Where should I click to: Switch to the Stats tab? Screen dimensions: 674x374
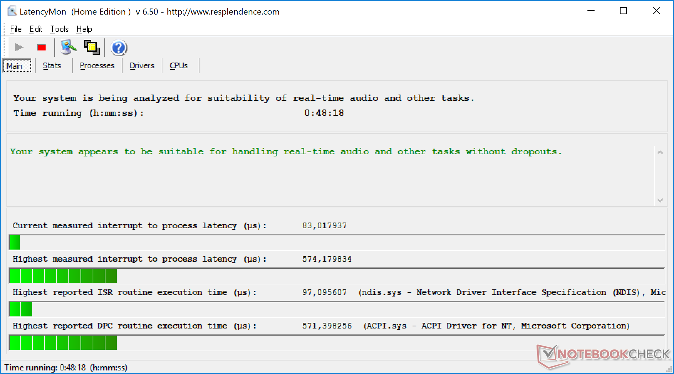pyautogui.click(x=52, y=66)
